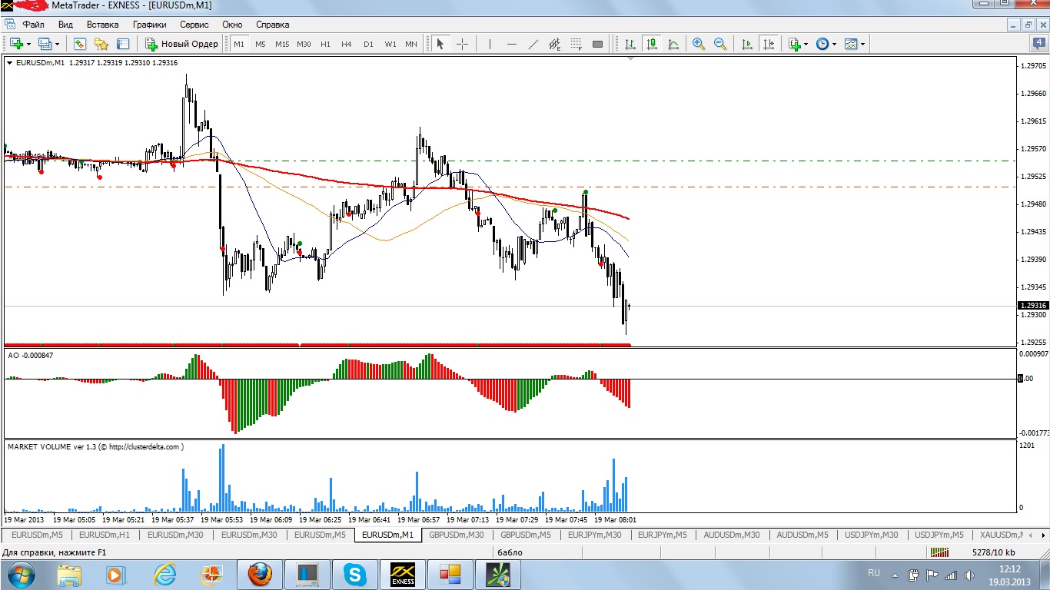Switch to the USDJPYm,M30 chart tab
This screenshot has height=590, width=1050.
click(872, 535)
